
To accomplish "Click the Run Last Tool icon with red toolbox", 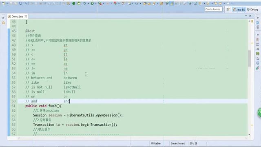I will point(100,3).
